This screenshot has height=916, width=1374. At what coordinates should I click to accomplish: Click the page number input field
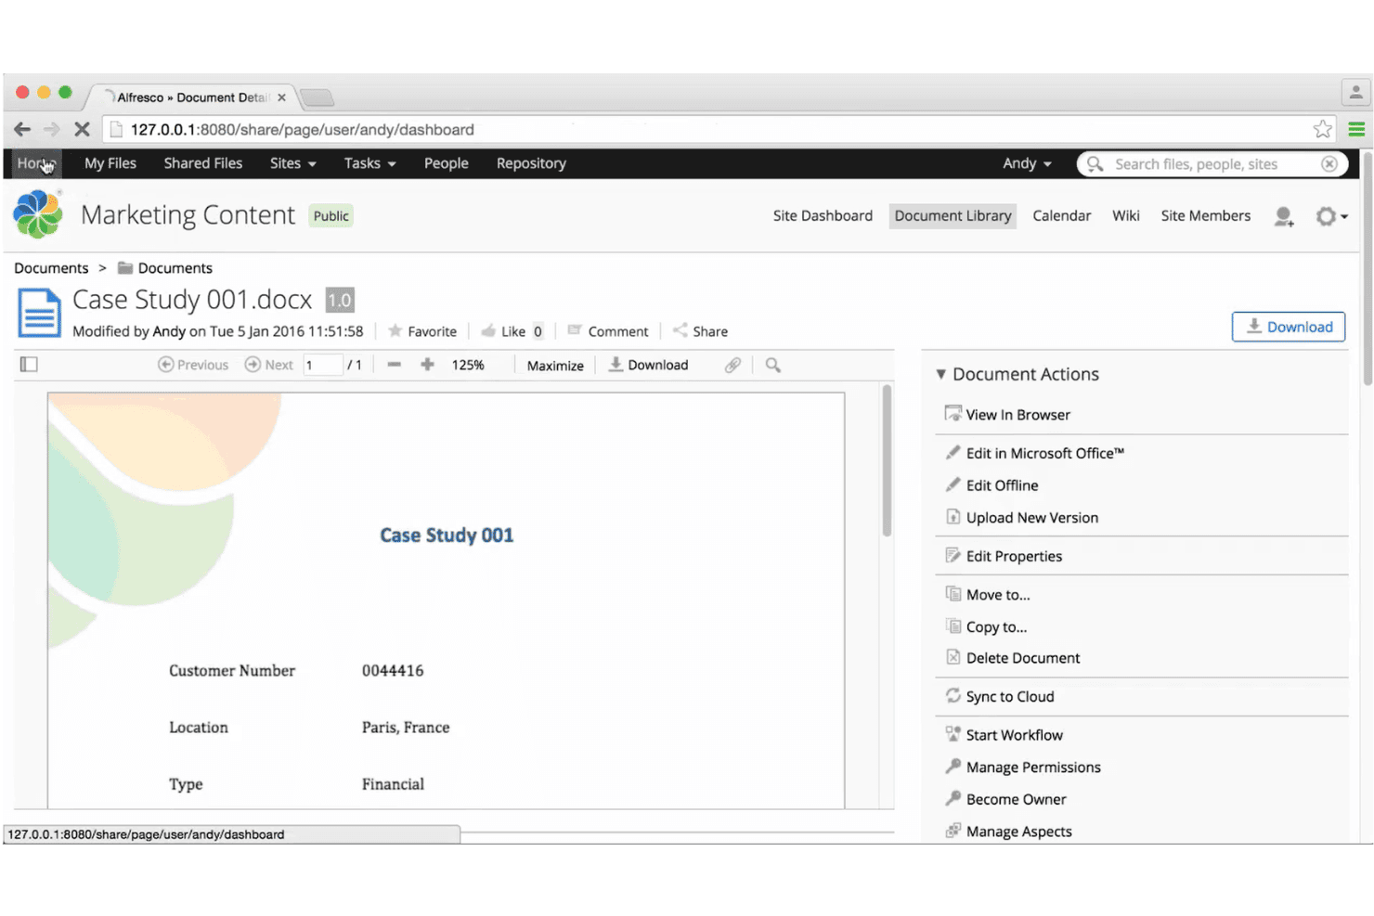pyautogui.click(x=322, y=365)
